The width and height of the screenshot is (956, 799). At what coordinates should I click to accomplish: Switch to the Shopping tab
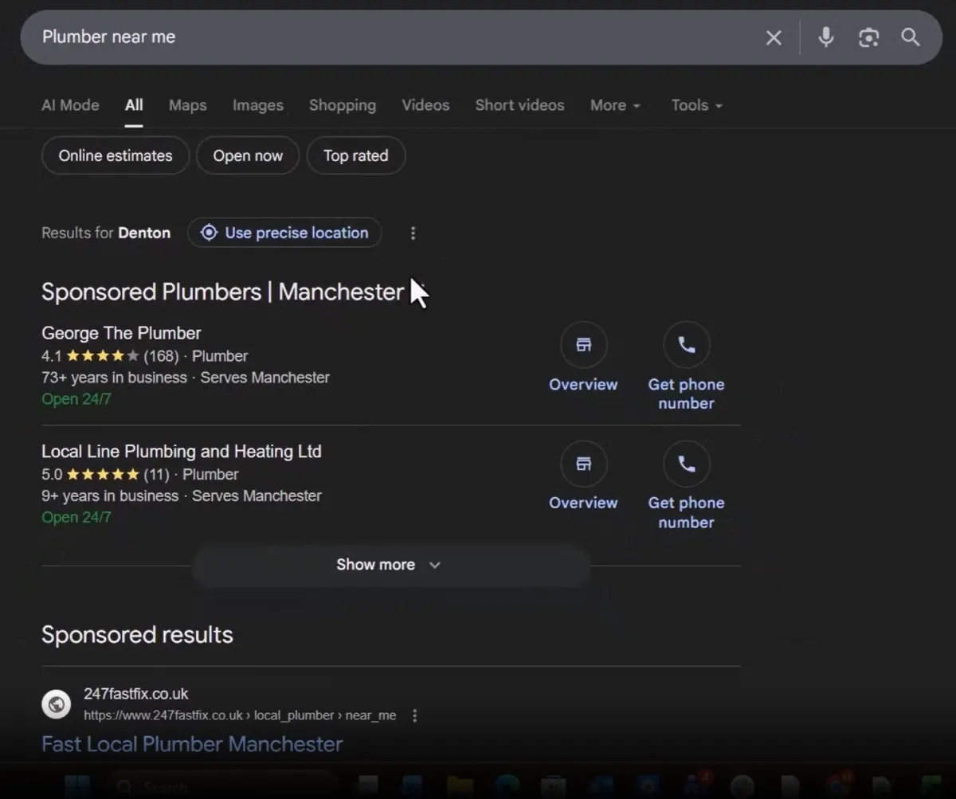coord(343,105)
